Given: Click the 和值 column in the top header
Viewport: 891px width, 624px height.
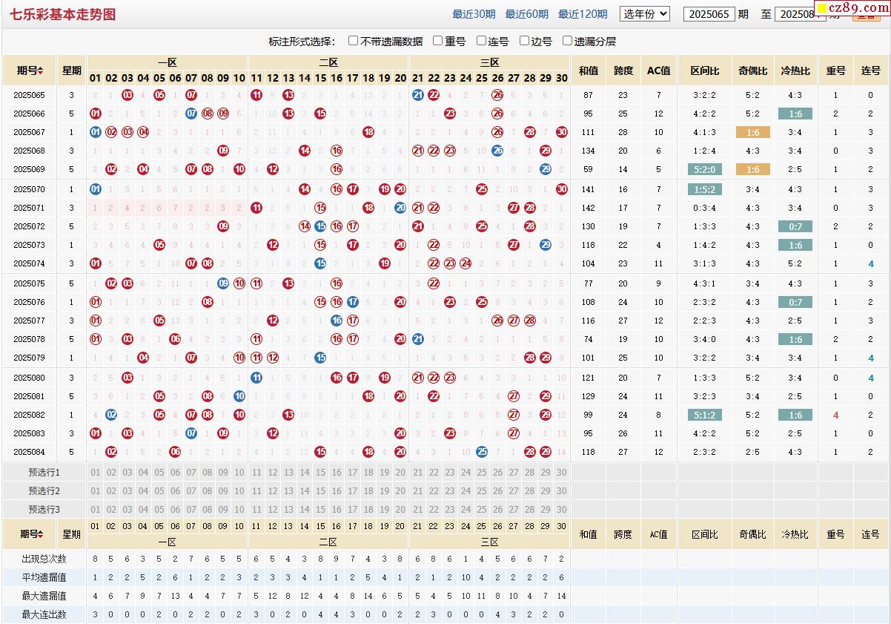Looking at the screenshot, I should [x=589, y=70].
